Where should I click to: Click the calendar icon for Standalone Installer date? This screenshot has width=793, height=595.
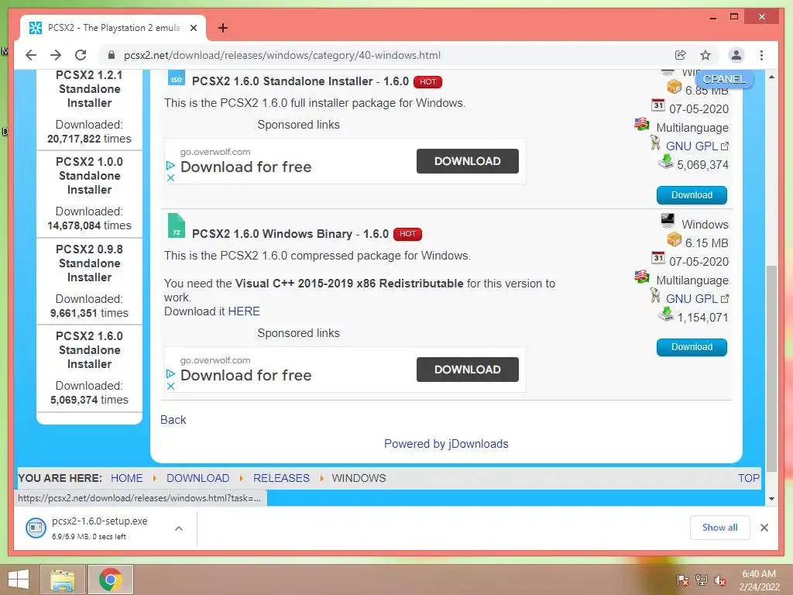point(657,105)
